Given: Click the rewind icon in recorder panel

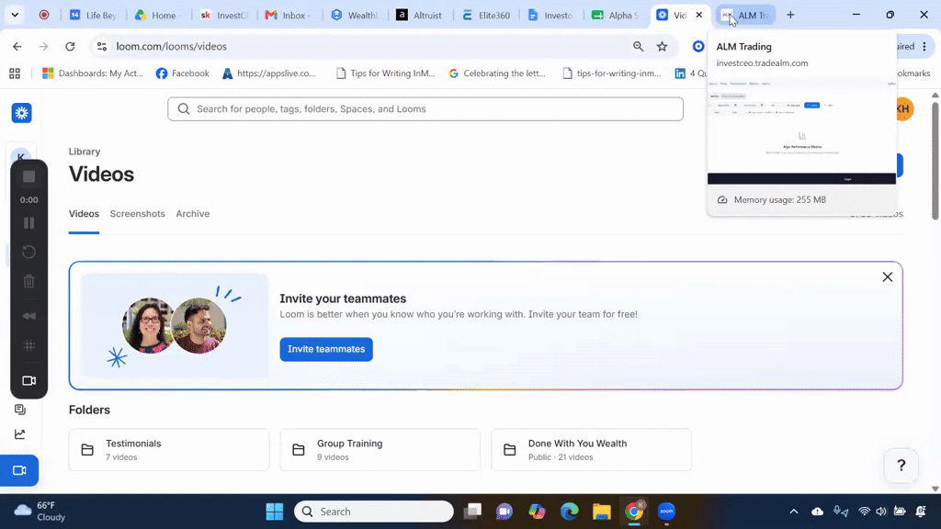Looking at the screenshot, I should click(28, 316).
